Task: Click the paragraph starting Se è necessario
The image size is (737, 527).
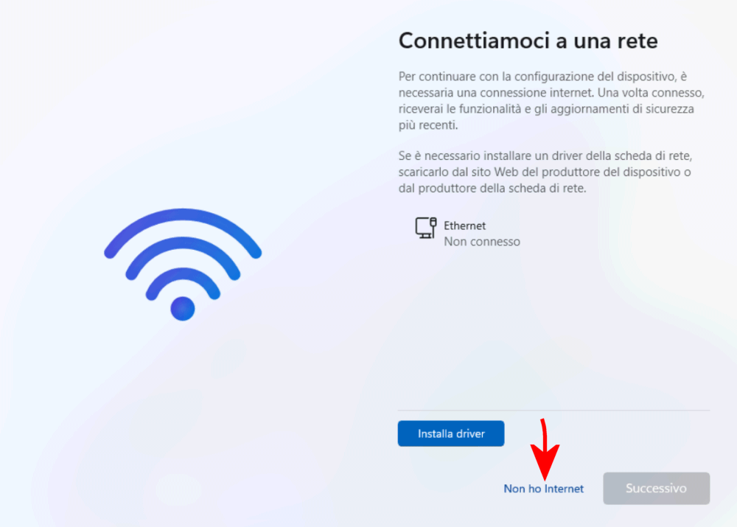Action: click(545, 172)
